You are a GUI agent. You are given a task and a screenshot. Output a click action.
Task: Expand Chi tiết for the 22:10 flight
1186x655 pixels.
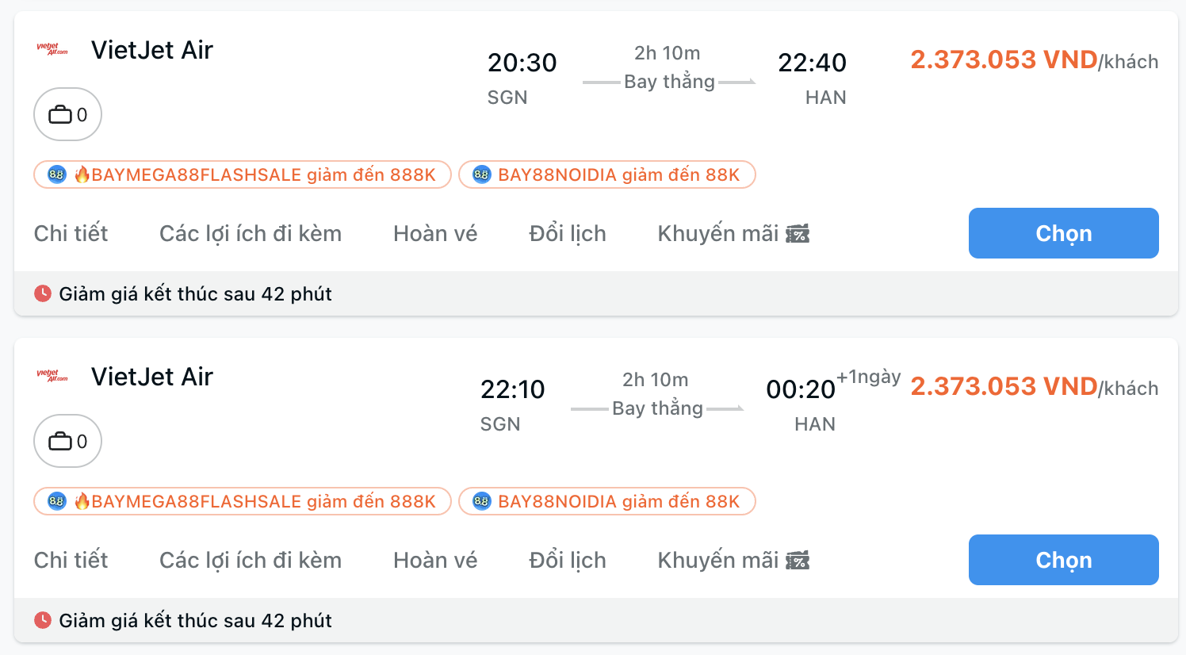tap(71, 561)
